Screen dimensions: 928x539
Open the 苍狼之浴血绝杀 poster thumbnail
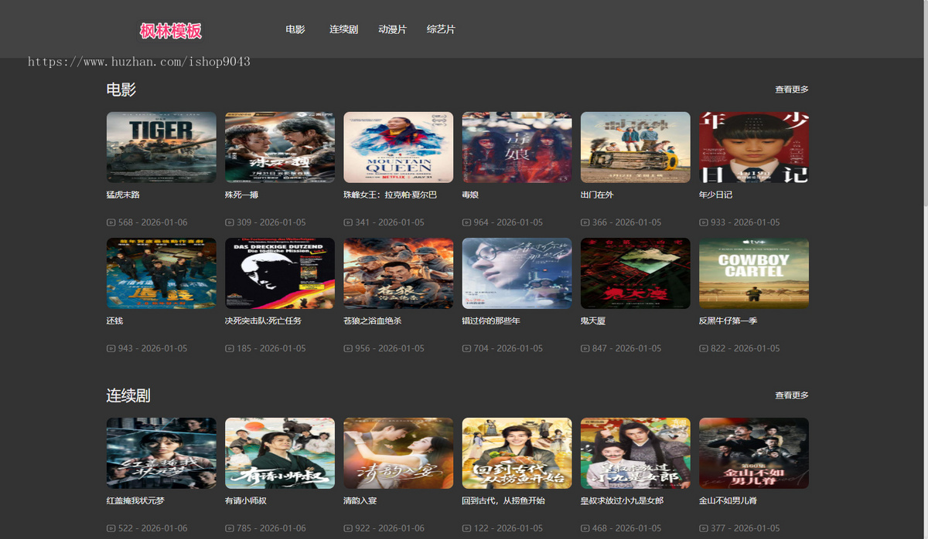pos(398,273)
